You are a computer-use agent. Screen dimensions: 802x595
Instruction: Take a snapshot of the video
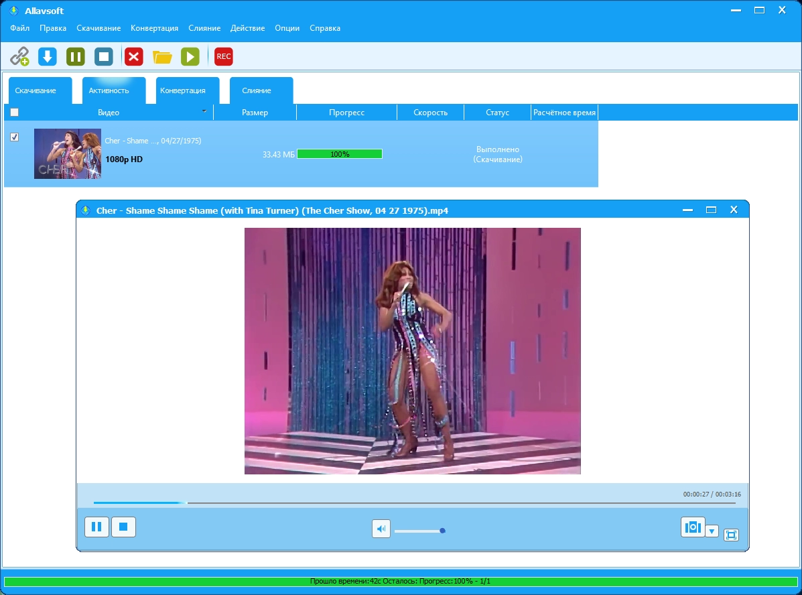[x=693, y=527]
